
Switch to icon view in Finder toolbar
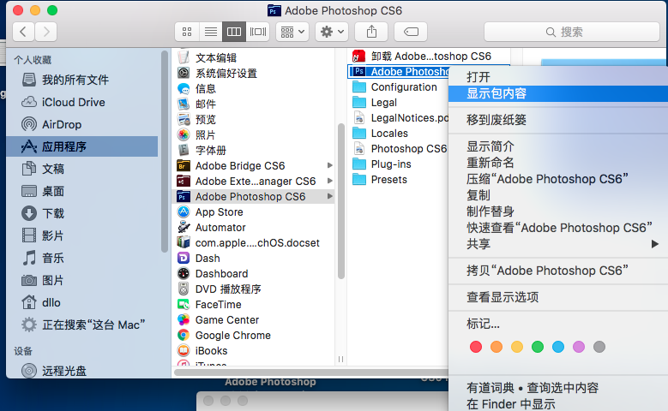tap(187, 32)
